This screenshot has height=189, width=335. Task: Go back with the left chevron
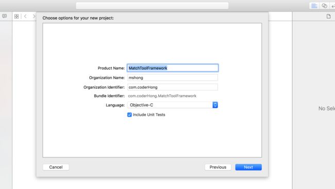[25, 17]
